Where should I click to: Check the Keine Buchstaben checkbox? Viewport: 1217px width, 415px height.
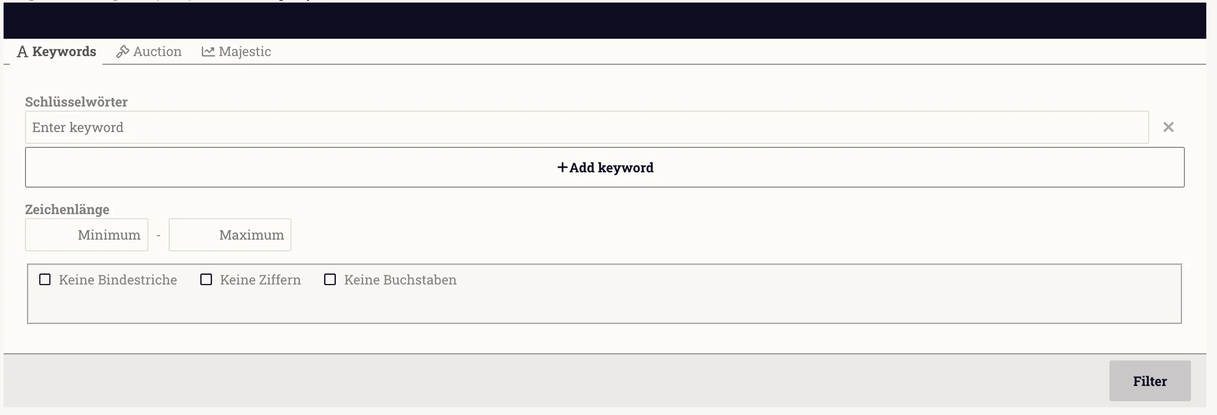[x=330, y=279]
